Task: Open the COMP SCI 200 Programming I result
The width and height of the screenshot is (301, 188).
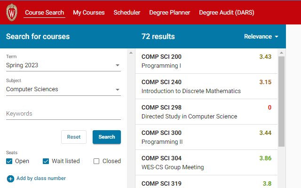Action: click(206, 61)
